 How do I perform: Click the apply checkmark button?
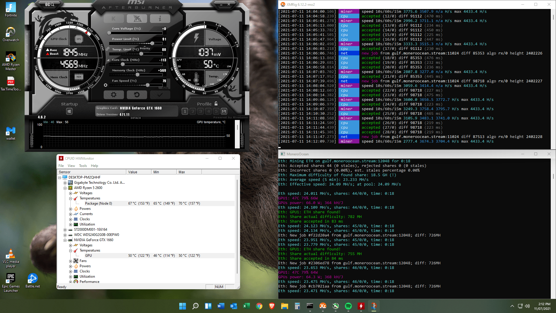(x=160, y=95)
